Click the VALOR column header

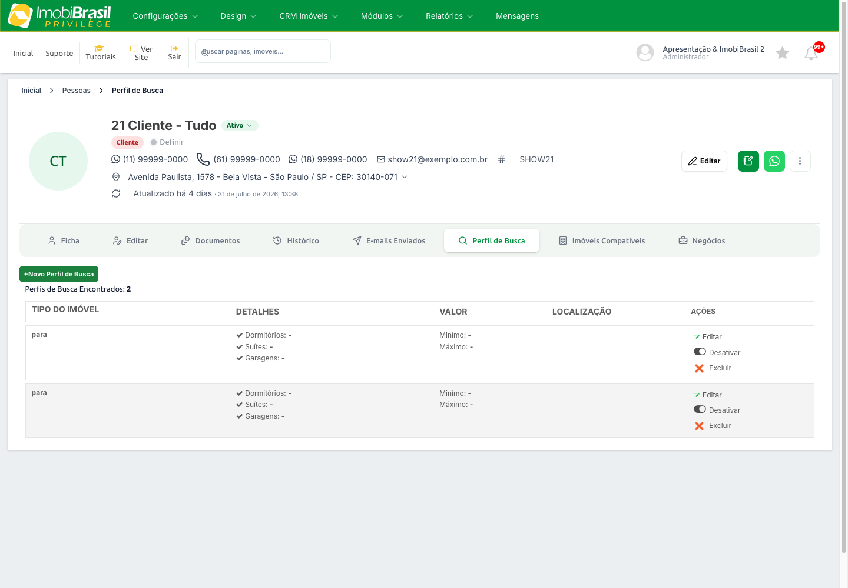pos(453,312)
